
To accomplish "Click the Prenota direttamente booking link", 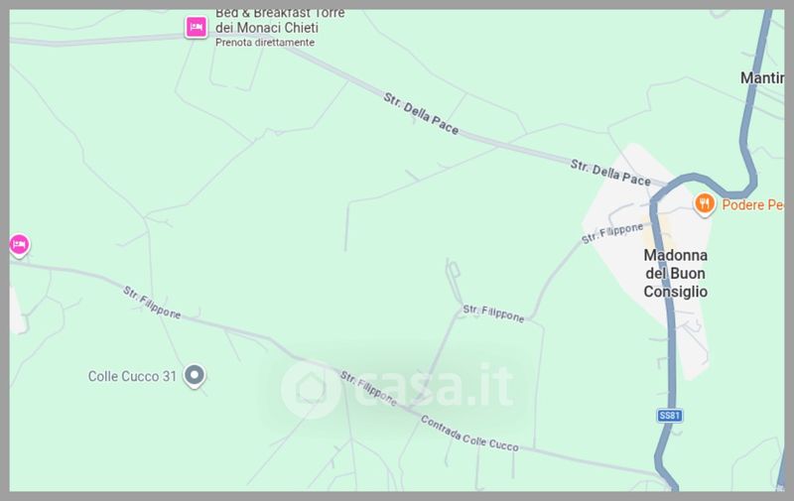I will click(265, 43).
